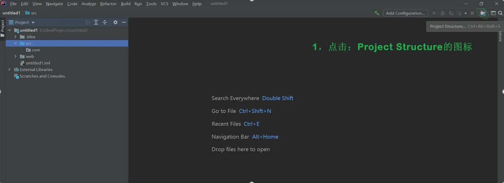Open the View menu
504x183 pixels.
point(37,4)
